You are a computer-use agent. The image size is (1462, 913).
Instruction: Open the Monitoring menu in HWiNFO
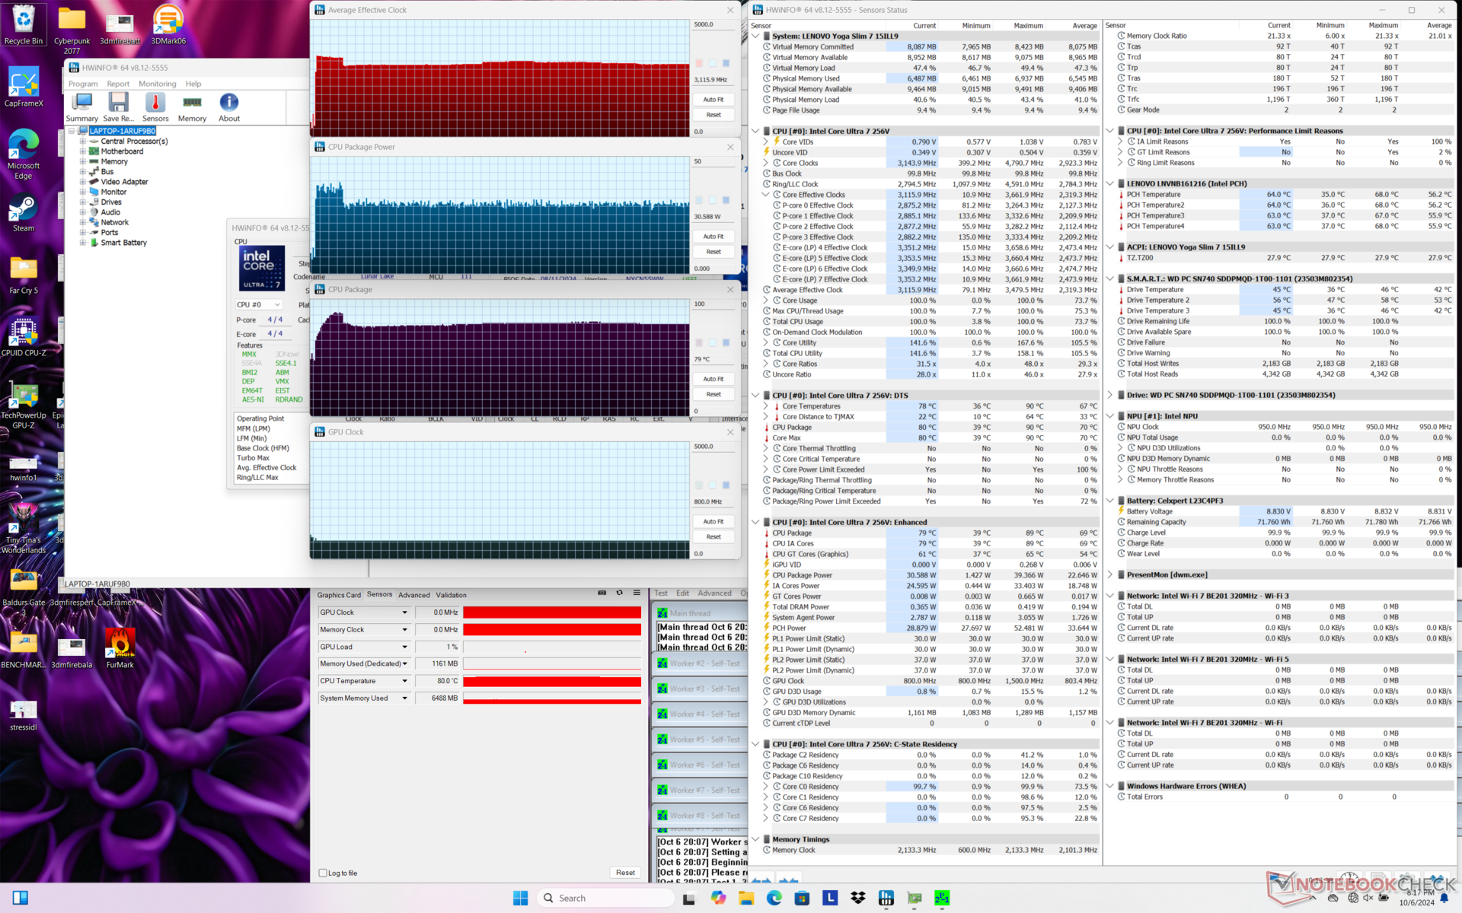click(157, 84)
